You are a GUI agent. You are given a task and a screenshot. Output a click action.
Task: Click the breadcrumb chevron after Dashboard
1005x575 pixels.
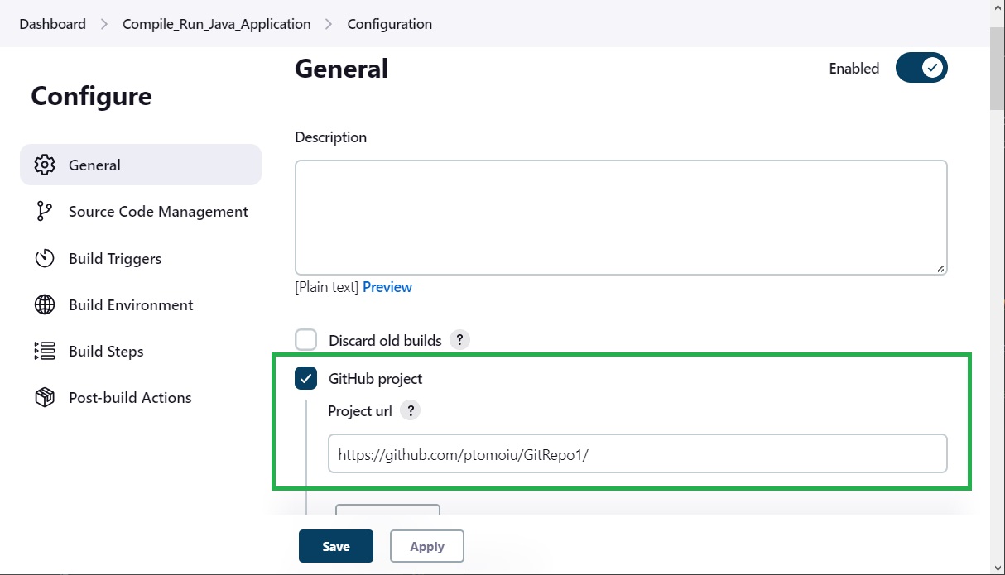point(104,24)
